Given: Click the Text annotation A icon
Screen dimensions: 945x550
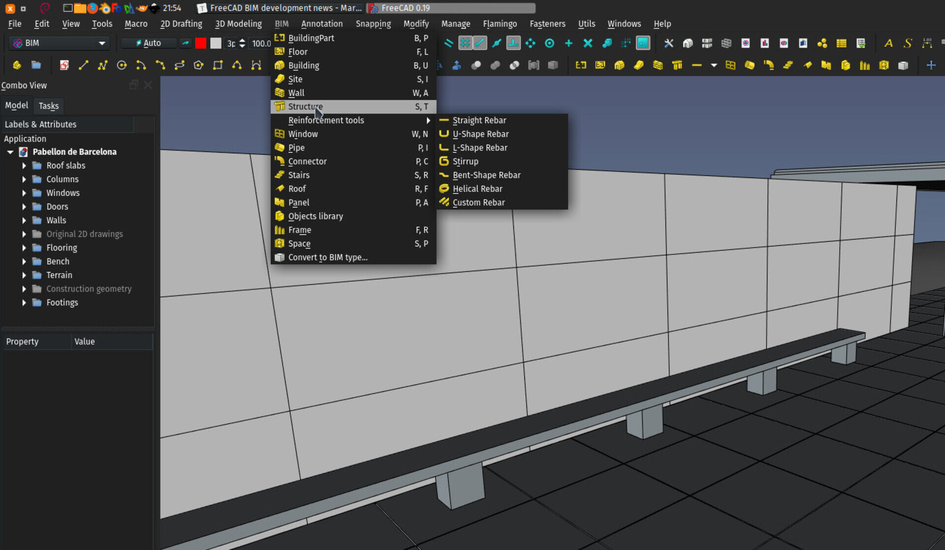Looking at the screenshot, I should pyautogui.click(x=888, y=43).
